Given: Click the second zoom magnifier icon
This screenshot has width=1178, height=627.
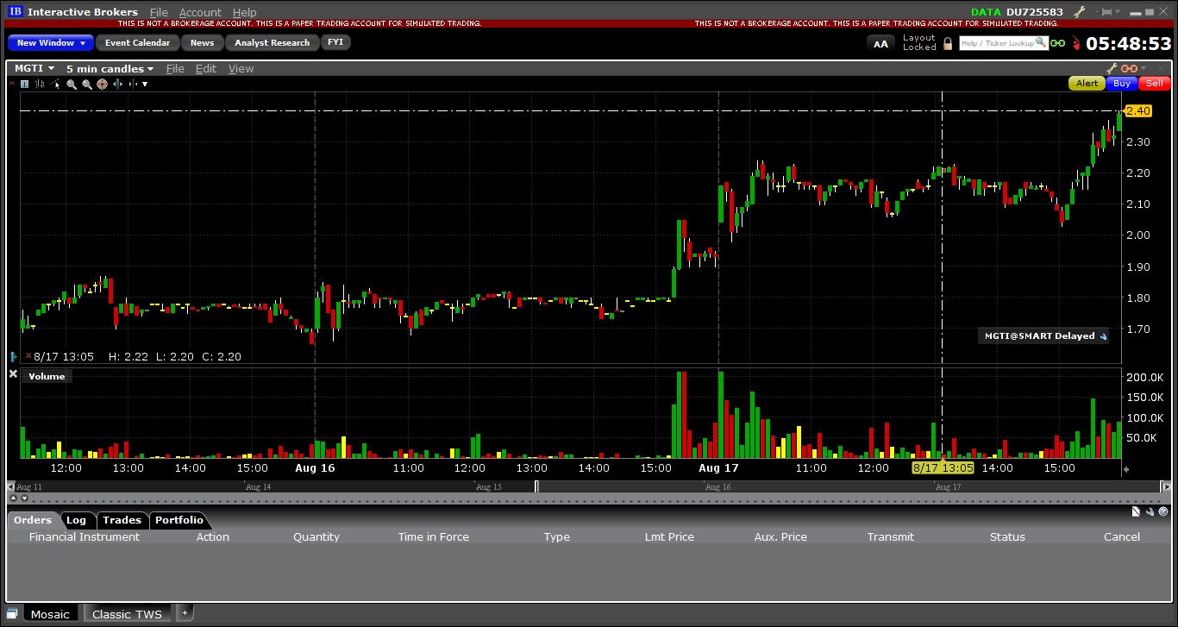Looking at the screenshot, I should [x=87, y=84].
